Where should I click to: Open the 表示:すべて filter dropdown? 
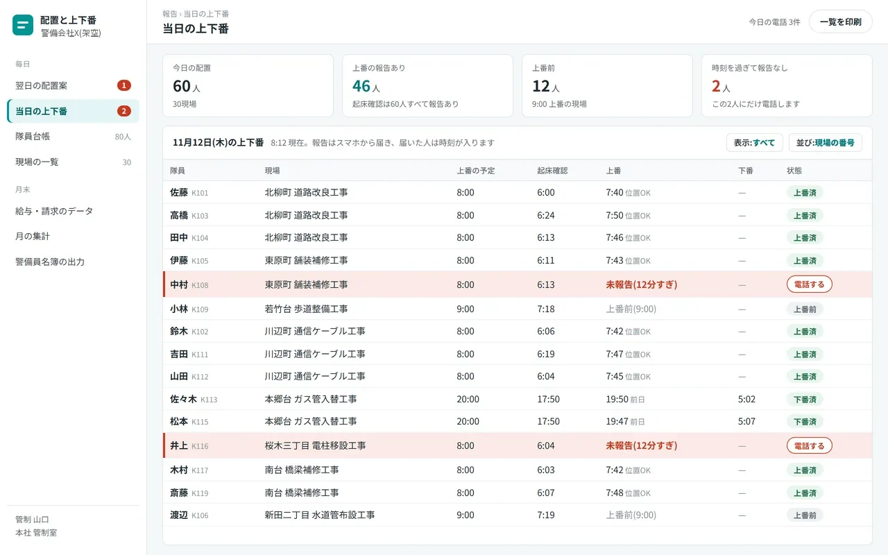coord(755,143)
